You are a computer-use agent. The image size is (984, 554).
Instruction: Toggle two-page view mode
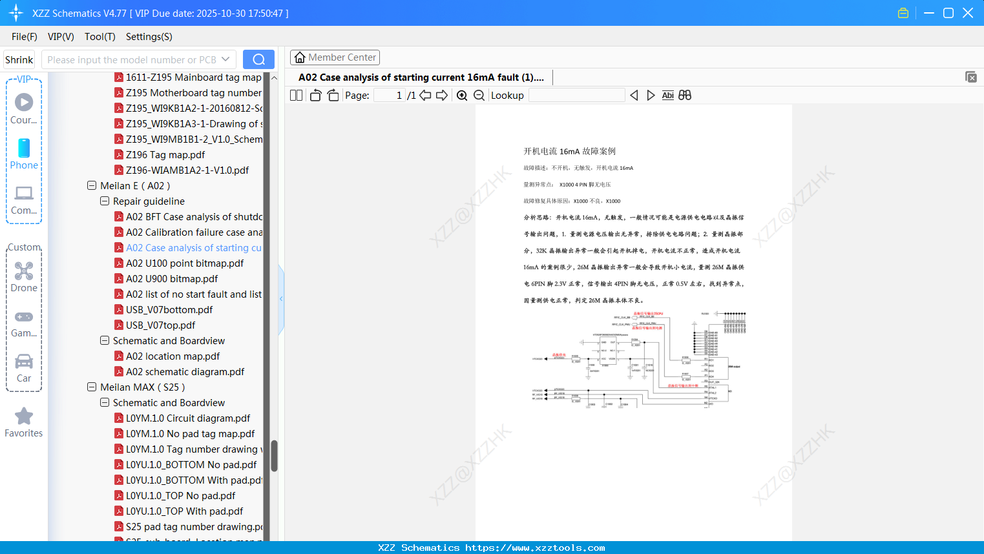pyautogui.click(x=295, y=95)
